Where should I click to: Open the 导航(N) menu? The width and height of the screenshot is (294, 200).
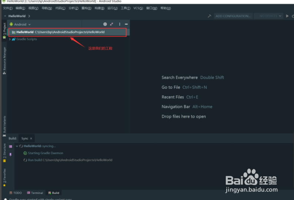tap(47, 8)
